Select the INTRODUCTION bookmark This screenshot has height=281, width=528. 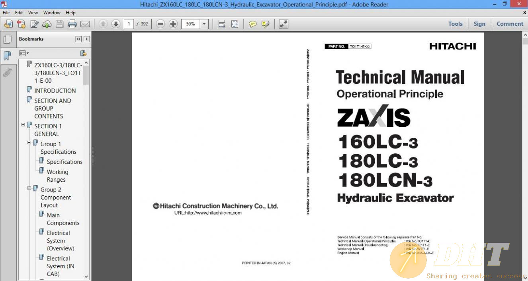point(55,91)
